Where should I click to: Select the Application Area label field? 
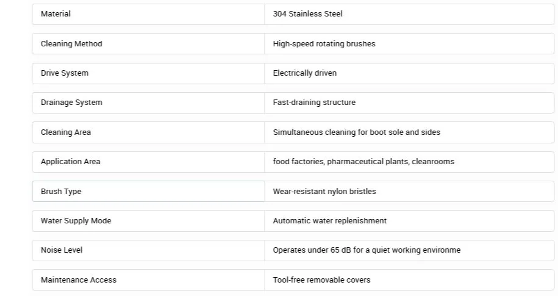148,162
